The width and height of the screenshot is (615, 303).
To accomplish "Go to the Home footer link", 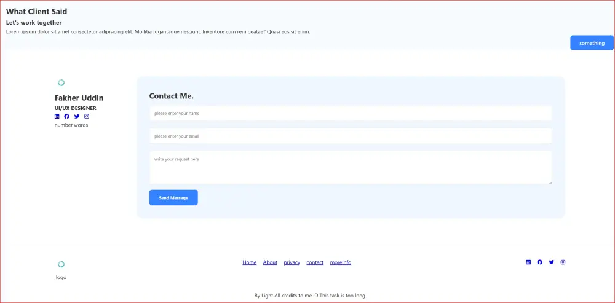I will (250, 262).
